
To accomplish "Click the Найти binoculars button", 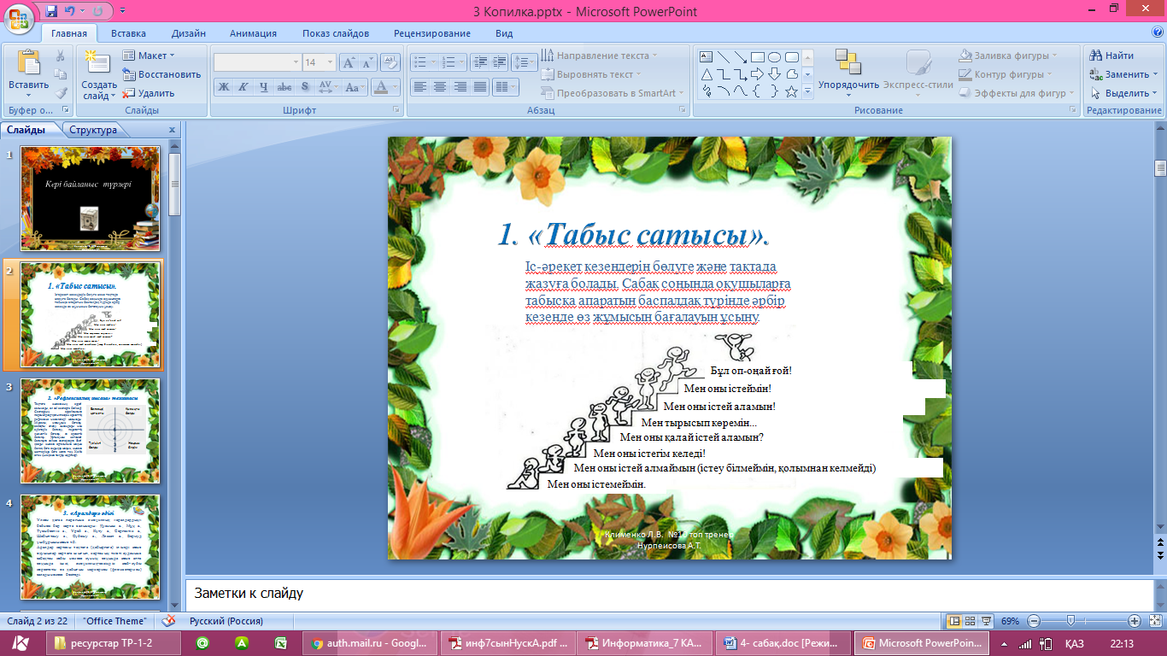I will (x=1112, y=56).
